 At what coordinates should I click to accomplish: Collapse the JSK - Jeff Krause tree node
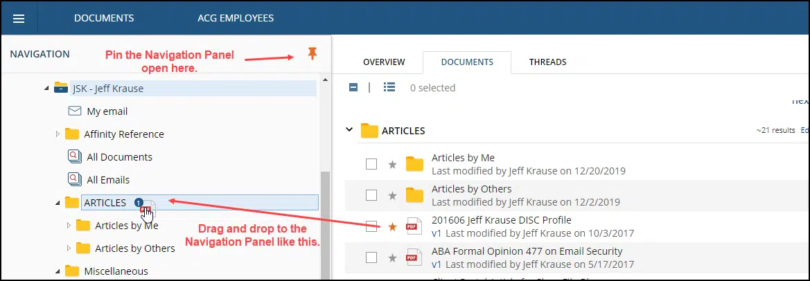[x=46, y=89]
